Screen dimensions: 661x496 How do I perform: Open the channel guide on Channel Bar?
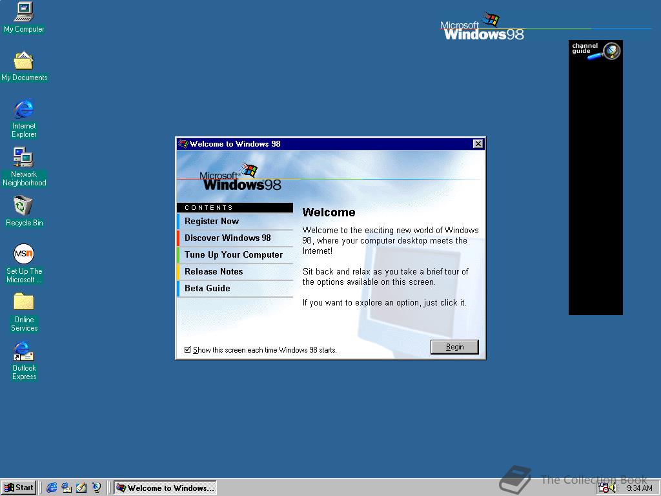(x=596, y=51)
